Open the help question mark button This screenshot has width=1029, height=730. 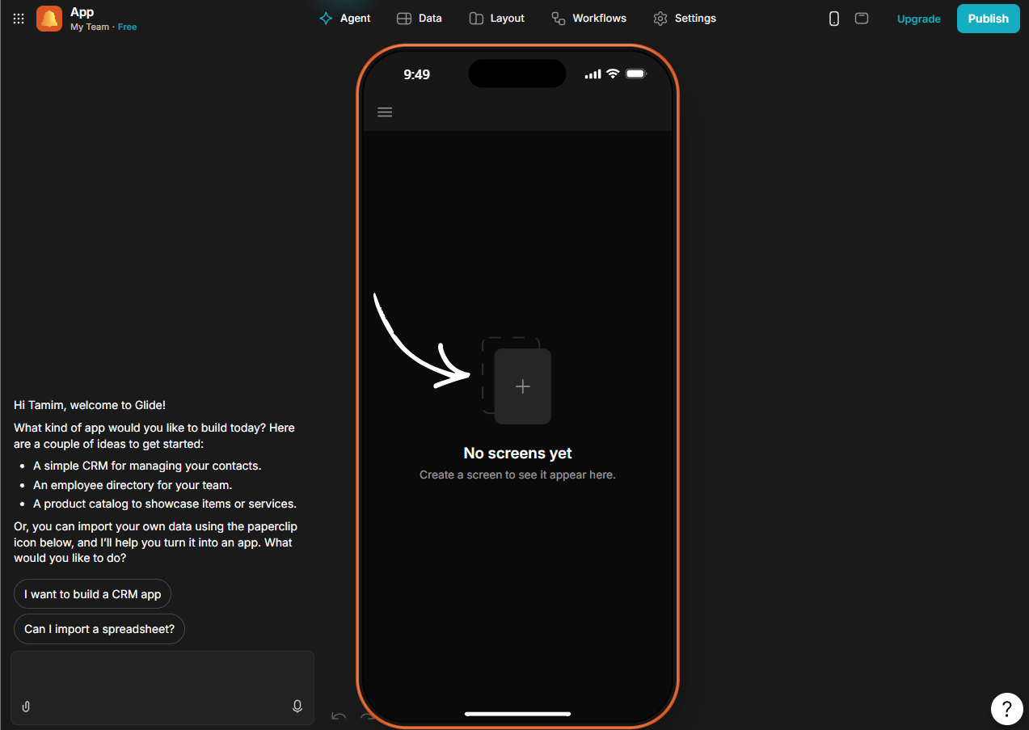[x=1006, y=709]
